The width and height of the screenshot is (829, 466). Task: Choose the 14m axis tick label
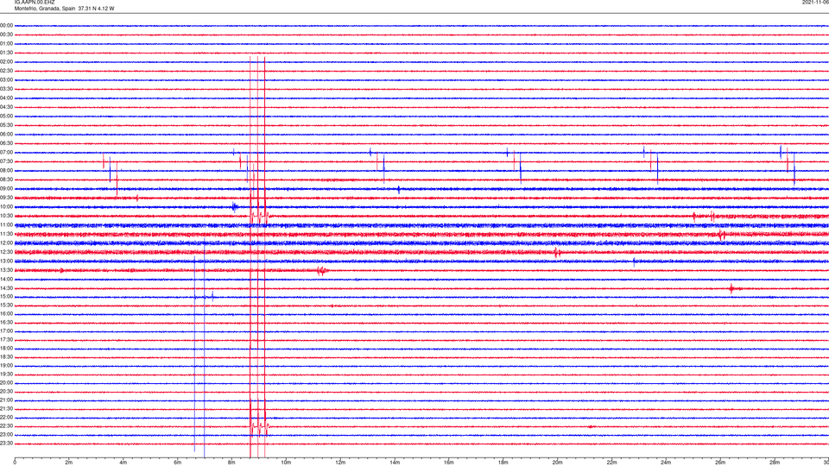(395, 463)
